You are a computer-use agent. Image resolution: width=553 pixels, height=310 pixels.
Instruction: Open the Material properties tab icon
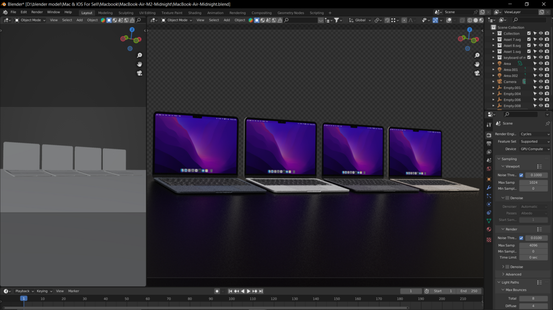click(x=489, y=229)
